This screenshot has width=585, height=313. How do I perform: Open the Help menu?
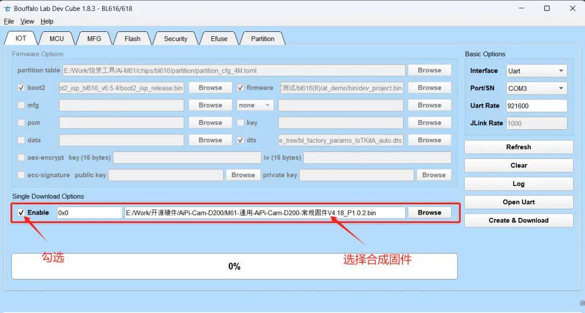(47, 22)
